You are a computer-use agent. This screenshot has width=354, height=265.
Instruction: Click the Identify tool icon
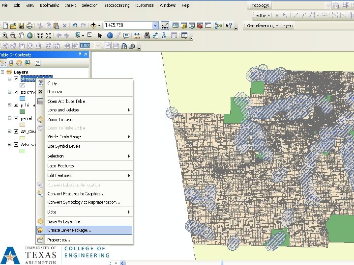click(110, 35)
